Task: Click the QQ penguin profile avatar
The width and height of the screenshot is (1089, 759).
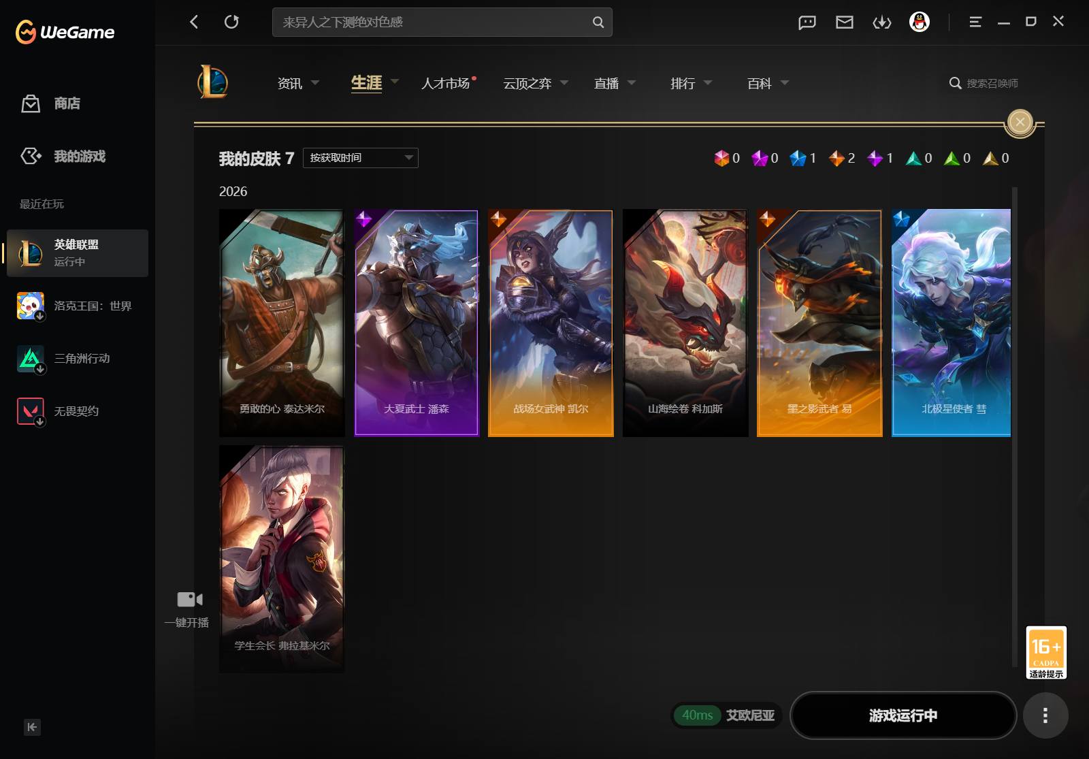Action: 920,22
